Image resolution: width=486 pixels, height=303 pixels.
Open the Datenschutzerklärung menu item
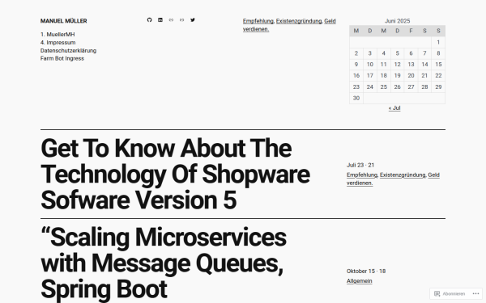point(68,50)
